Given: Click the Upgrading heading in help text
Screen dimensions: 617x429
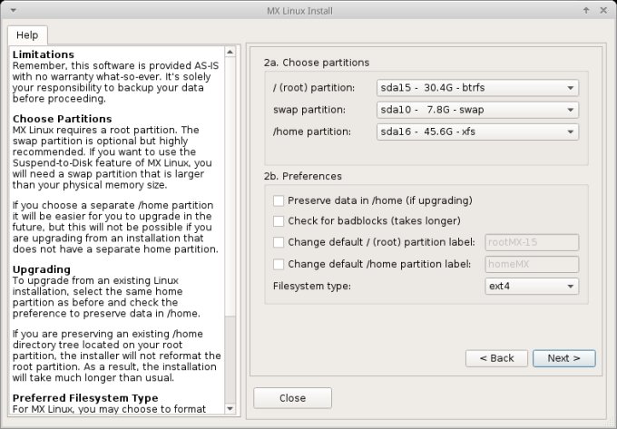Looking at the screenshot, I should tap(42, 269).
